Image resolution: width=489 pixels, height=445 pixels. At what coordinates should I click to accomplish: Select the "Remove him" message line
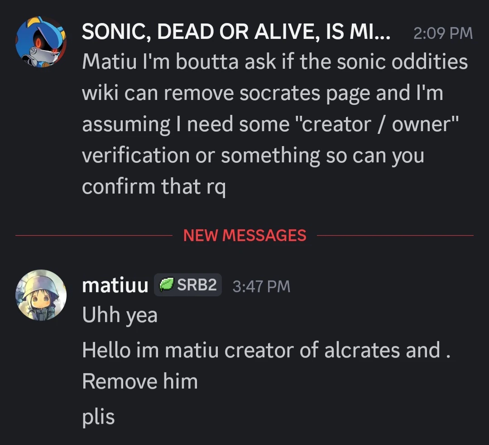[x=140, y=381]
